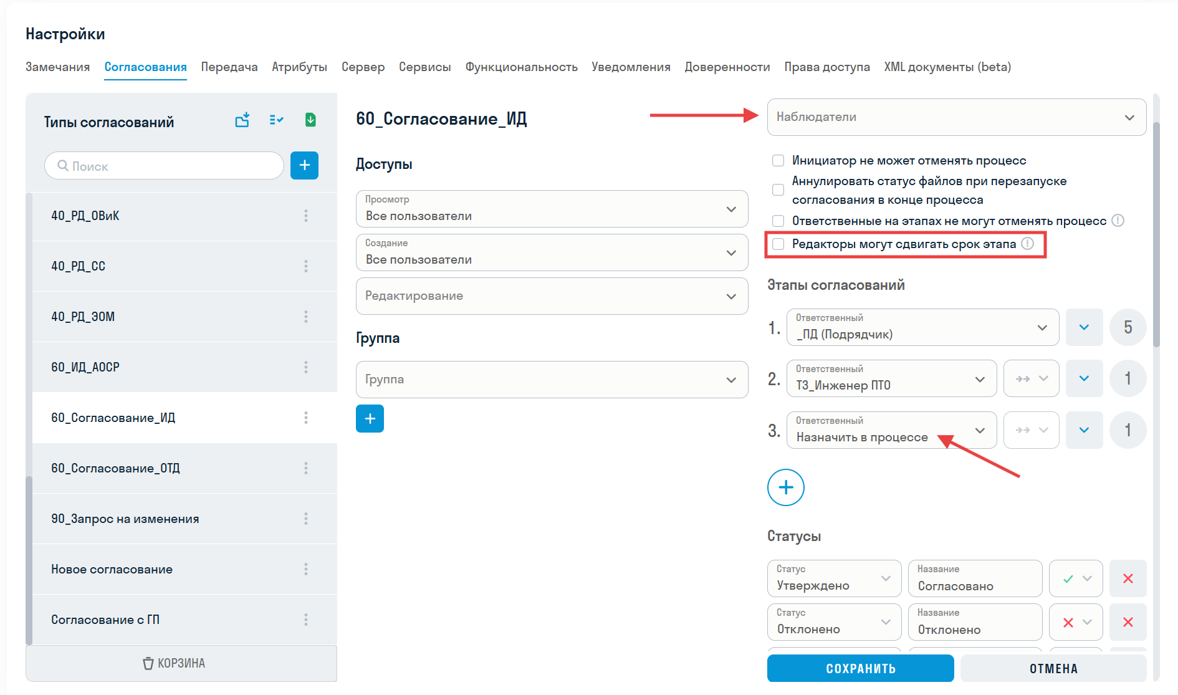Screen dimensions: 1178x695
Task: Click the СОХРАНИТЬ button
Action: pos(860,668)
